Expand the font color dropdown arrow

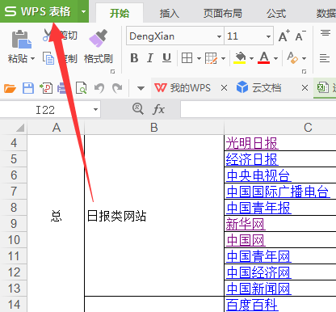[x=275, y=58]
